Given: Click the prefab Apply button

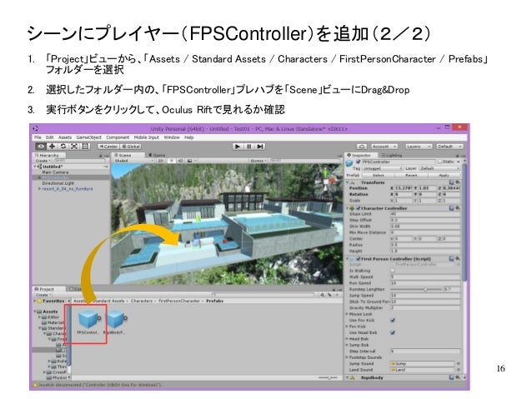Looking at the screenshot, I should (444, 175).
